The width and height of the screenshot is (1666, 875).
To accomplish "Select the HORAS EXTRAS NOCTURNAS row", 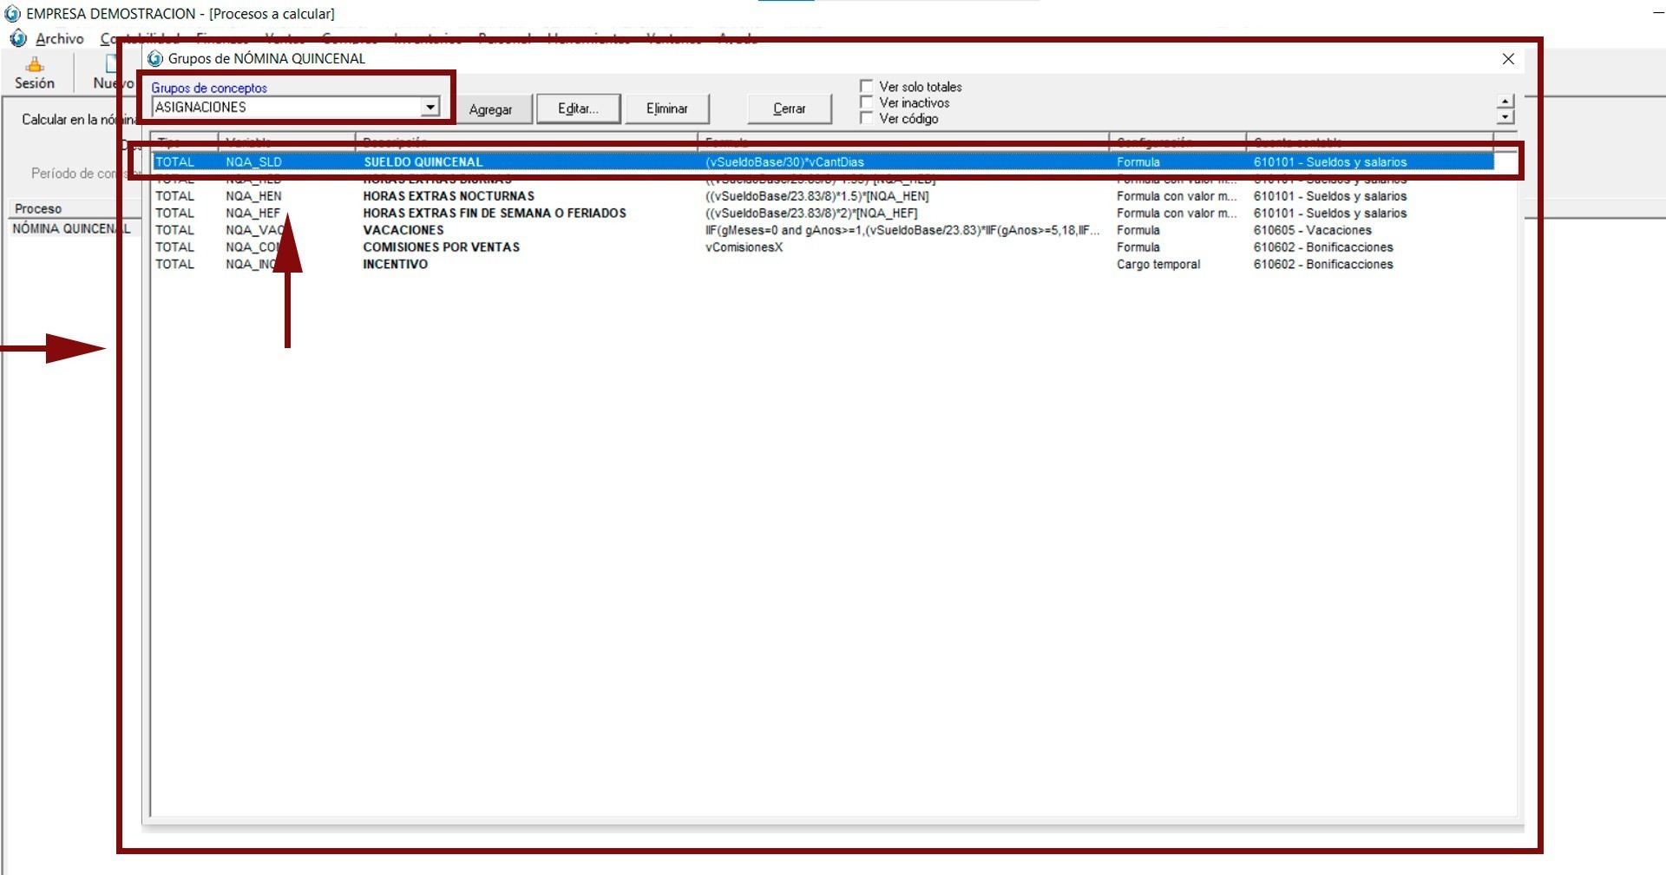I will 449,197.
